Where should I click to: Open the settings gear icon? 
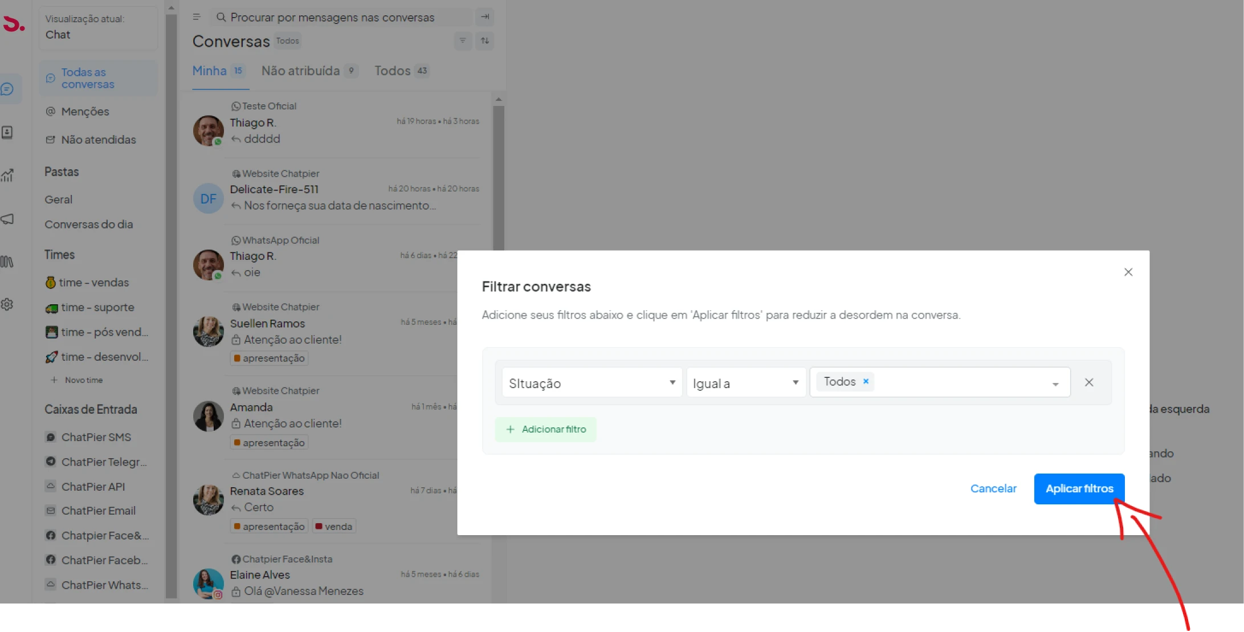coord(7,304)
